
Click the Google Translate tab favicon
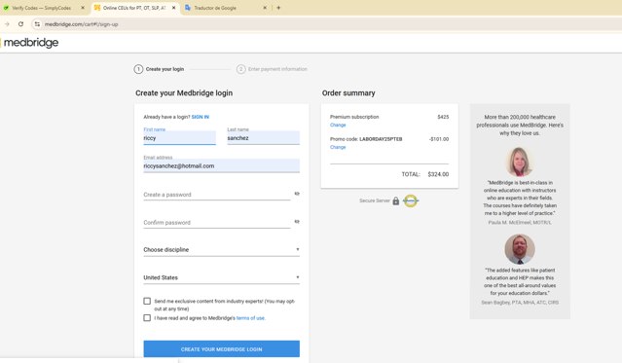pos(188,8)
